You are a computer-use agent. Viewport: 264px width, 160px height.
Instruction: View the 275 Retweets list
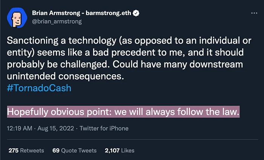click(26, 151)
